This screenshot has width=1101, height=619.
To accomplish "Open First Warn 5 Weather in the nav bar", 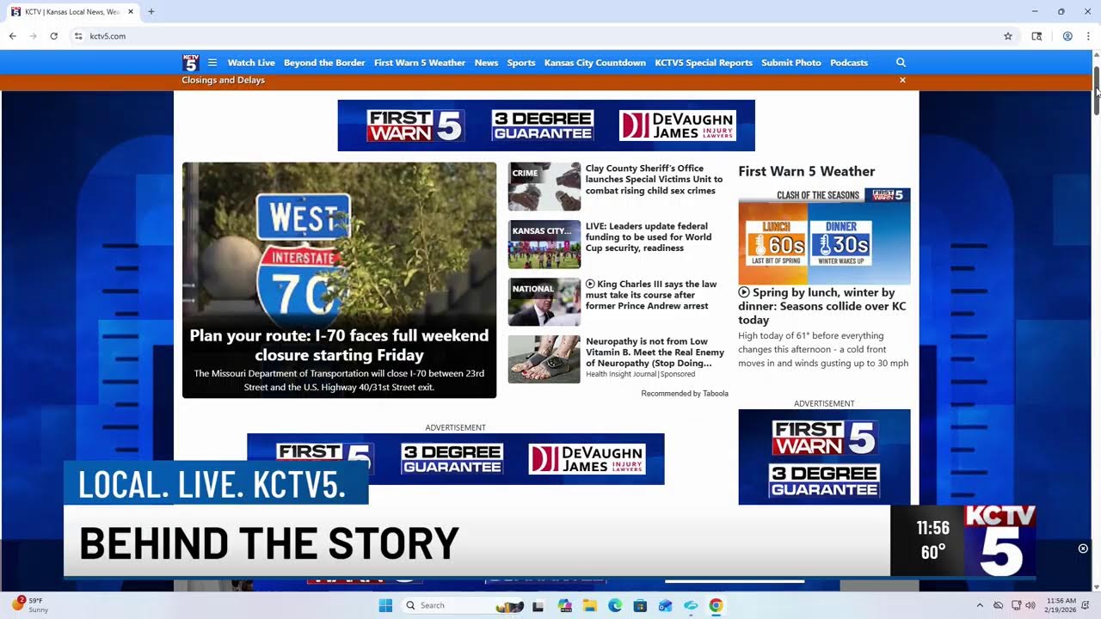I will 420,63.
